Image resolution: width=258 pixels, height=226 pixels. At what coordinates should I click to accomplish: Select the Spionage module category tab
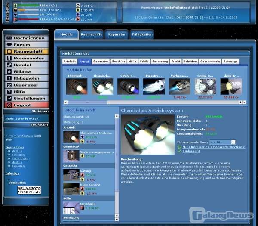pyautogui.click(x=230, y=61)
